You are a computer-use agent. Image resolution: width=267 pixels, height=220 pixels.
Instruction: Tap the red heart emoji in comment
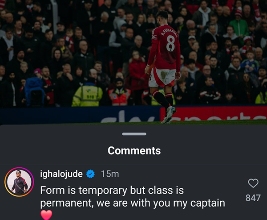(x=46, y=215)
